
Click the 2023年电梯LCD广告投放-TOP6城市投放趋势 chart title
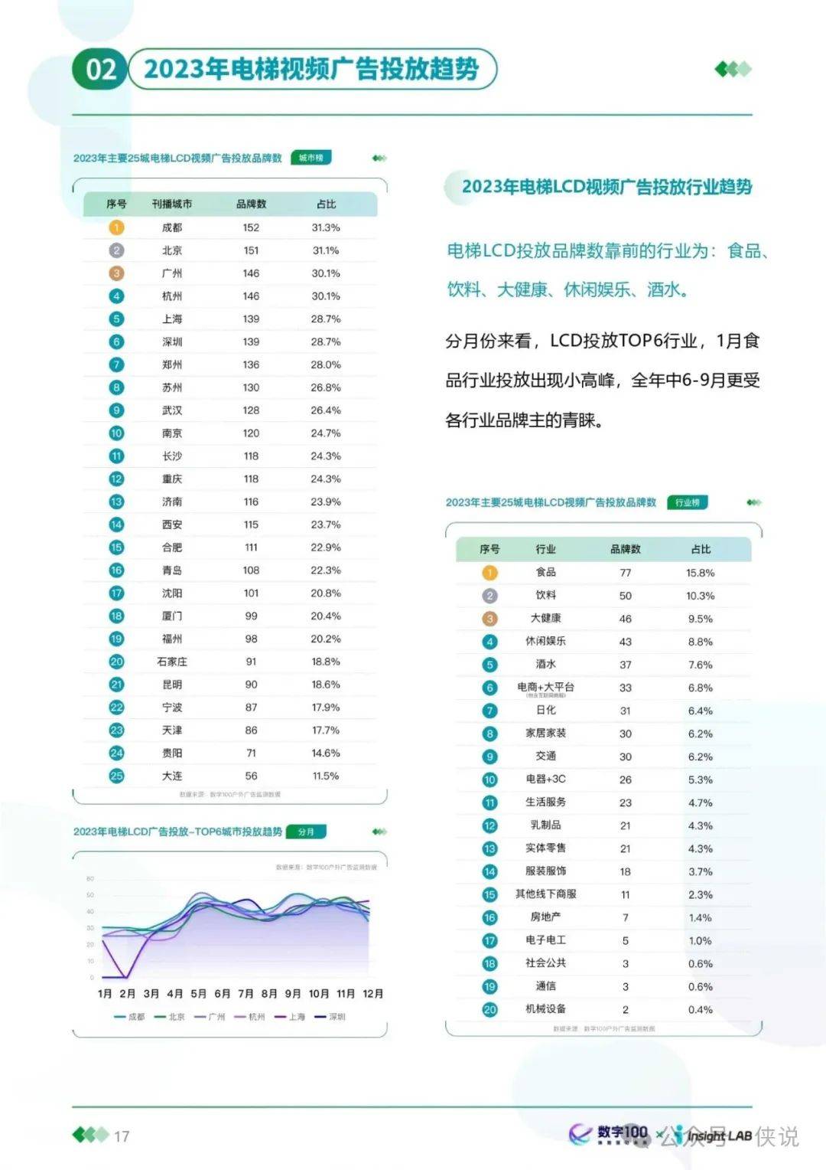177,832
